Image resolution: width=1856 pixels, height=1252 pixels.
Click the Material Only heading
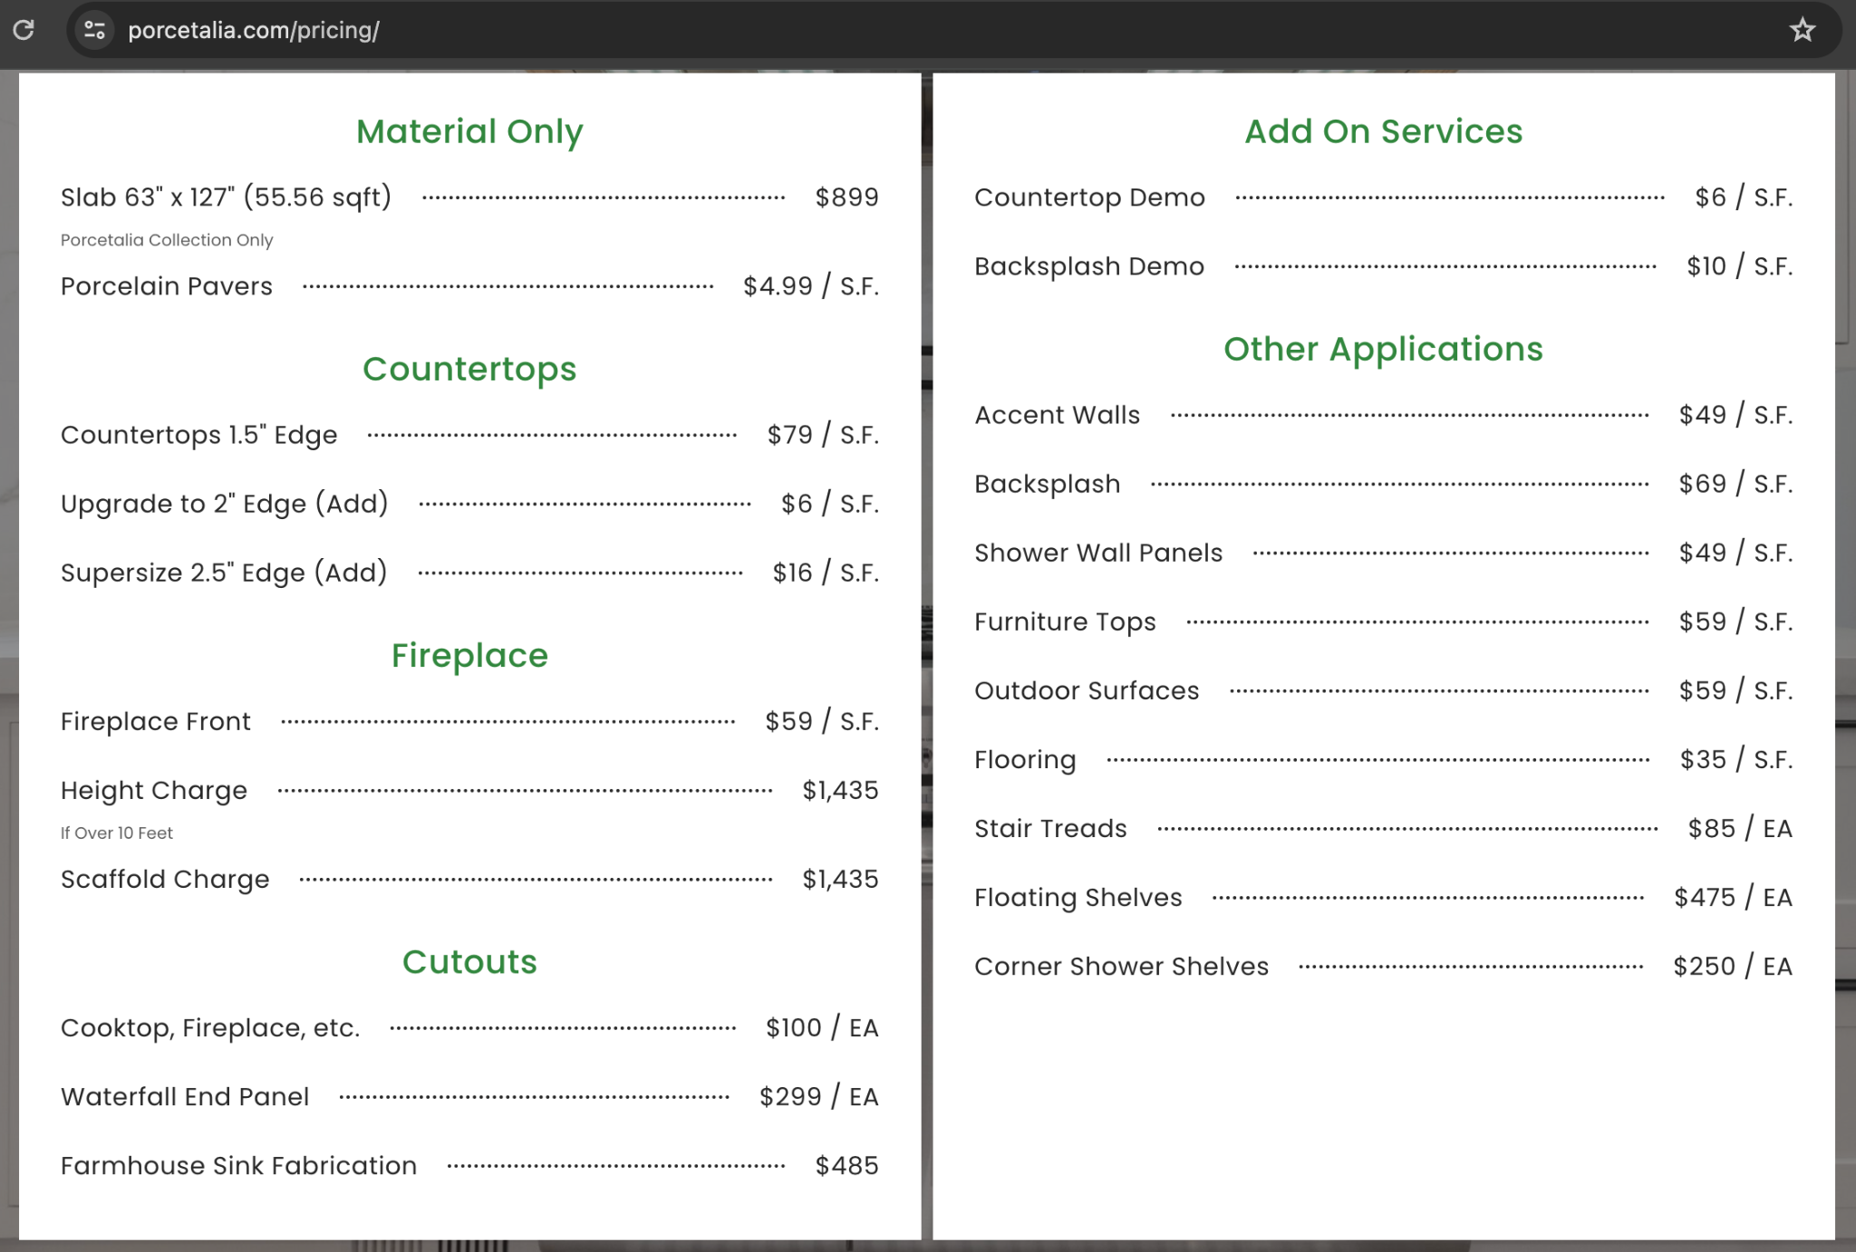[469, 131]
